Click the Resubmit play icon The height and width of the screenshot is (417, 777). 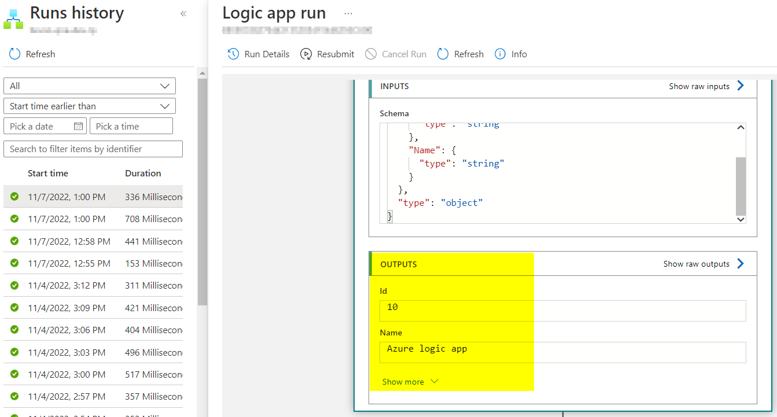306,54
